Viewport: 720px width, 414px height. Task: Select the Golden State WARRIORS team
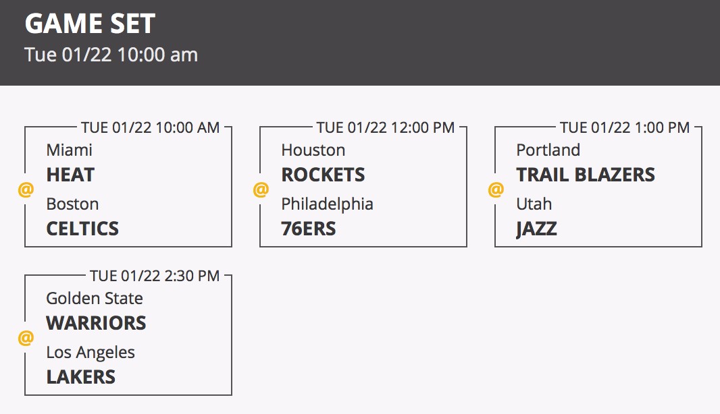pos(97,311)
